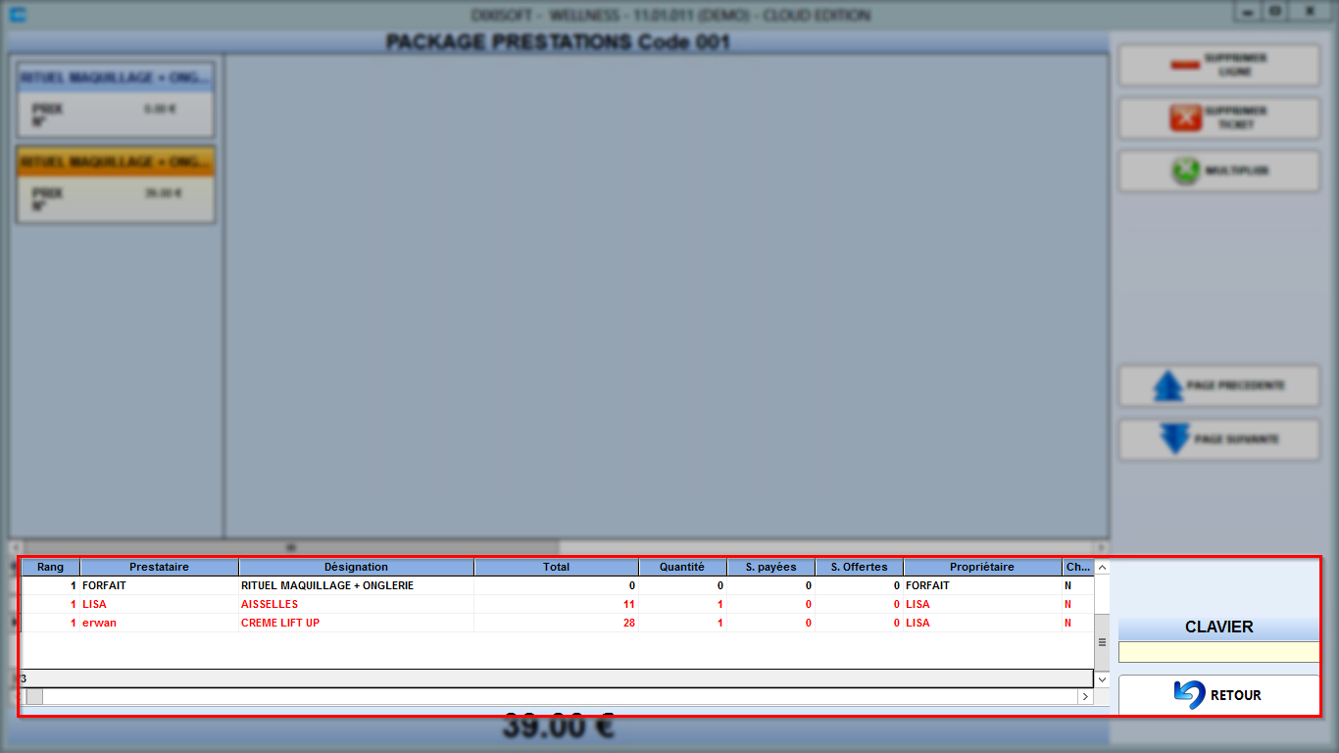Select the FORFAIT cell in Prestataire column

[x=159, y=585]
